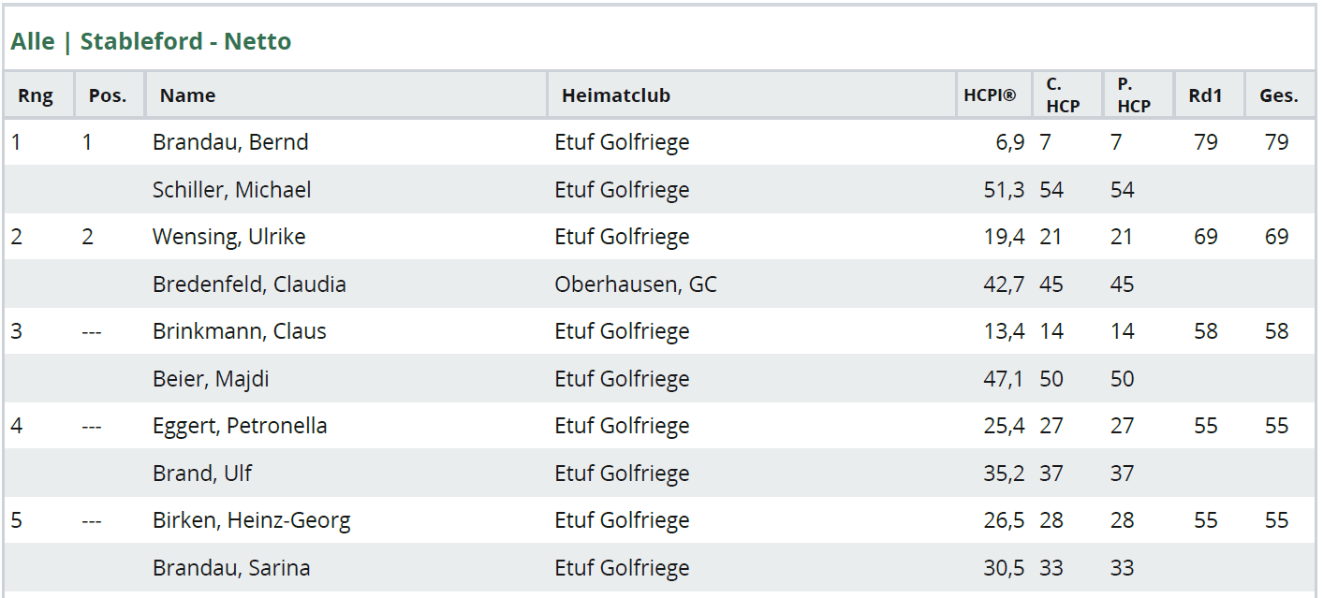Click on Wensing, Ulrike row name

229,237
